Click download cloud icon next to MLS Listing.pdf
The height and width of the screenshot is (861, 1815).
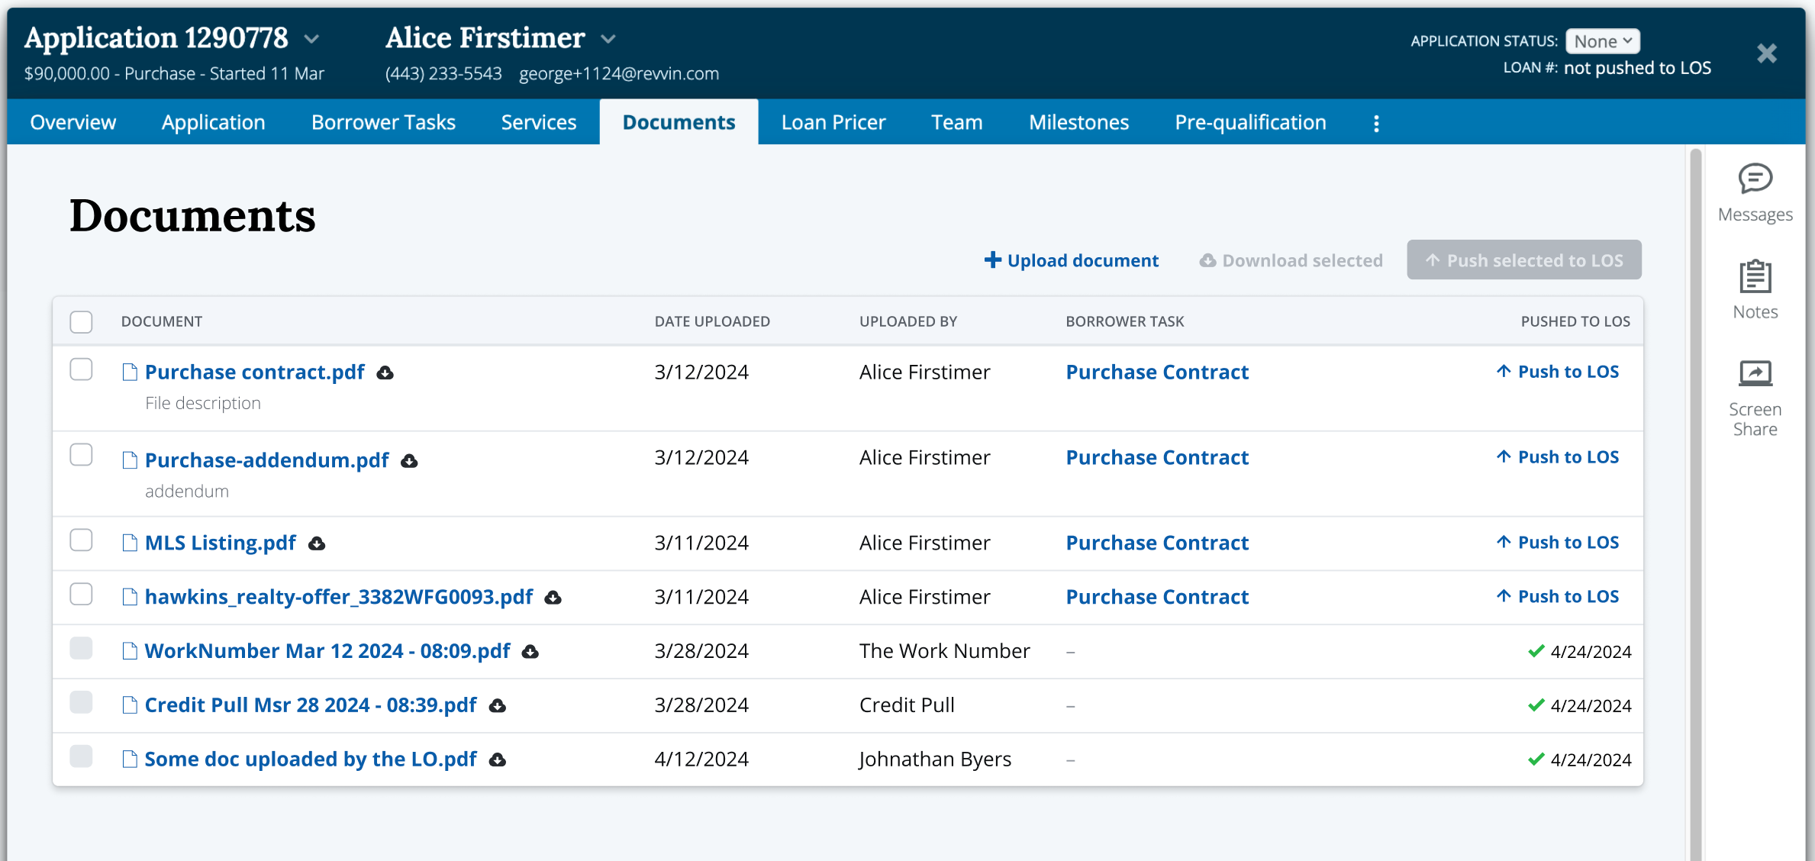click(x=317, y=543)
